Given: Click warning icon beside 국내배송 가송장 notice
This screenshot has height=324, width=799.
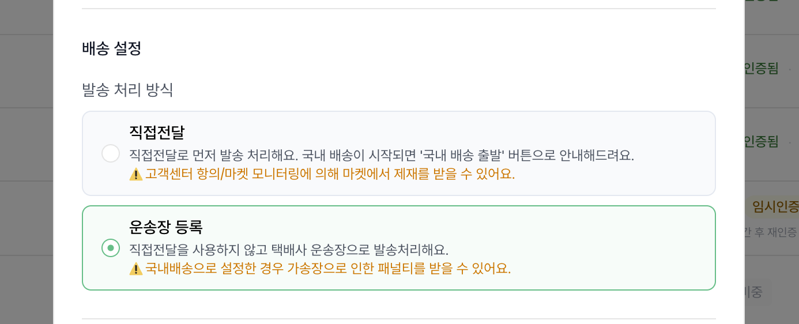Looking at the screenshot, I should coord(136,269).
